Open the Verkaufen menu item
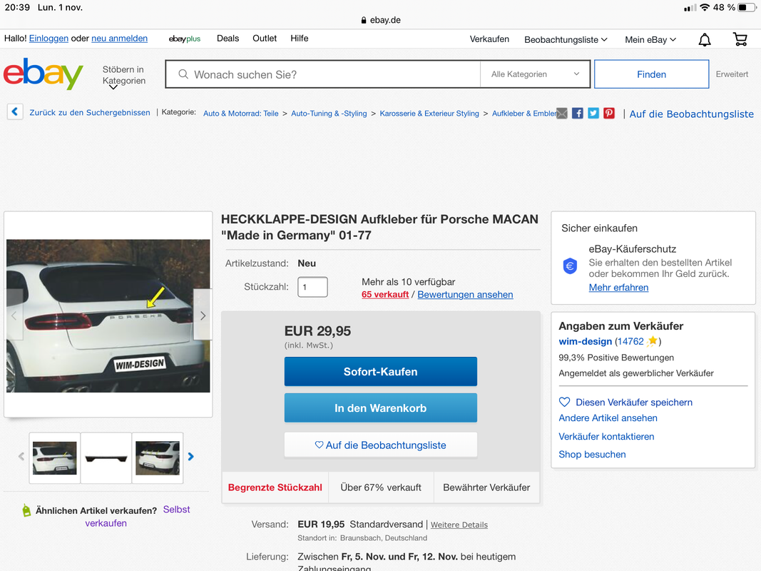This screenshot has height=571, width=761. (489, 39)
